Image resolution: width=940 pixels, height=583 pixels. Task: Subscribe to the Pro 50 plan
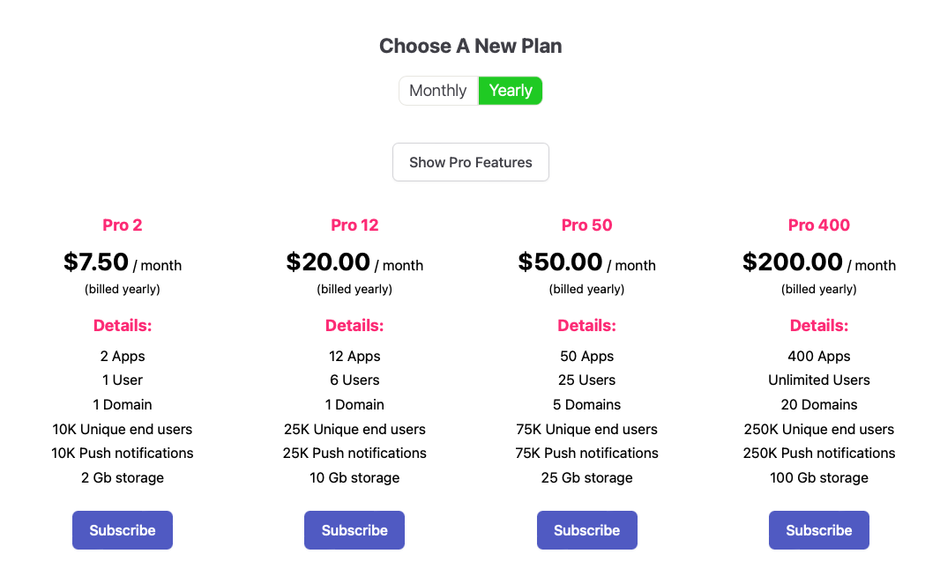point(586,530)
